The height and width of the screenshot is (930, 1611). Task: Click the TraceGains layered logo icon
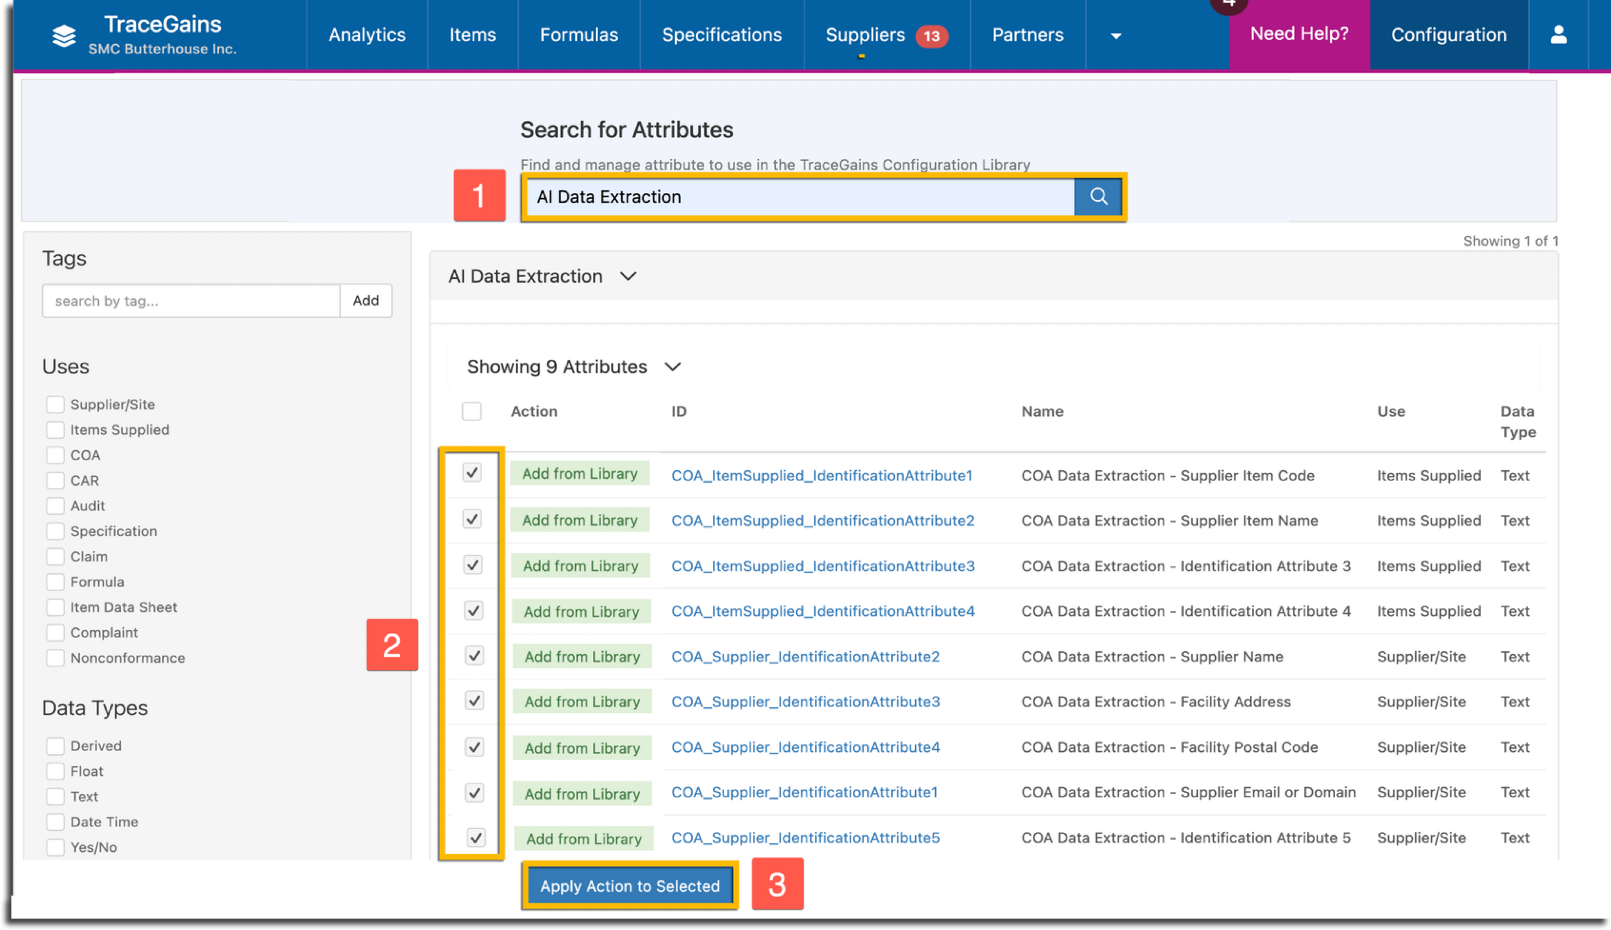tap(64, 36)
